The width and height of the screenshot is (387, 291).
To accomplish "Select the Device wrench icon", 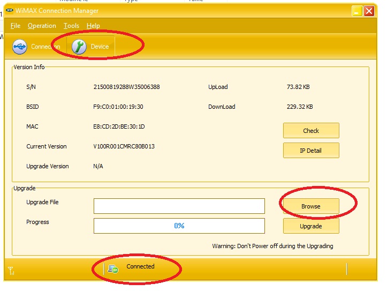I will pos(79,47).
